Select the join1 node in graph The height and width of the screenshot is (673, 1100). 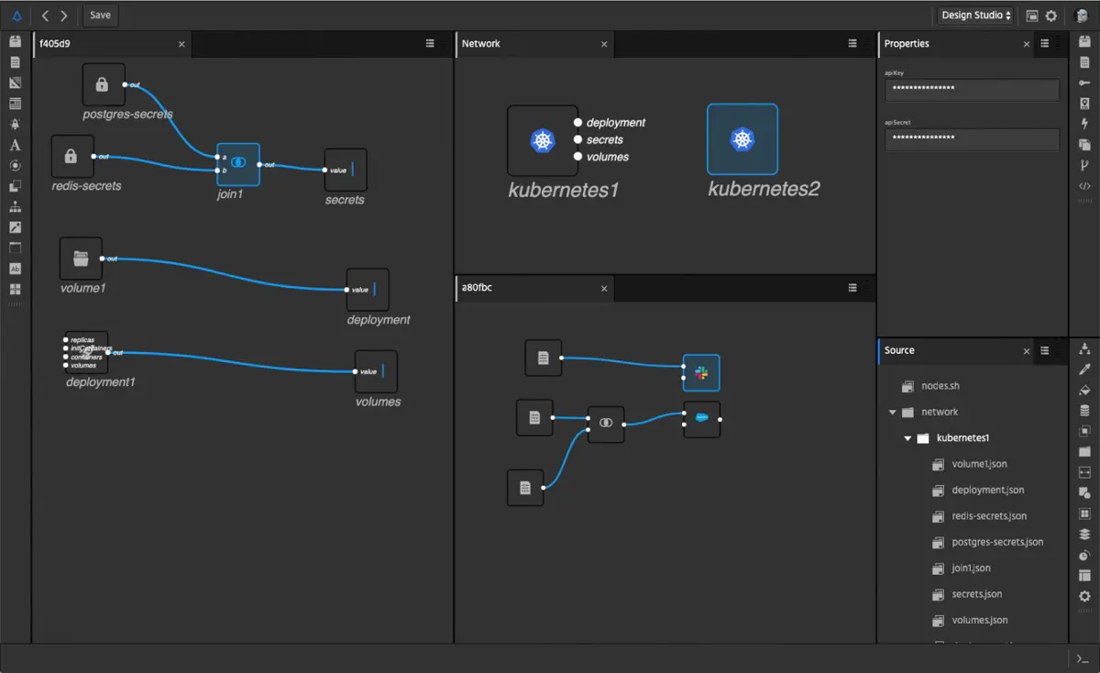(x=238, y=164)
